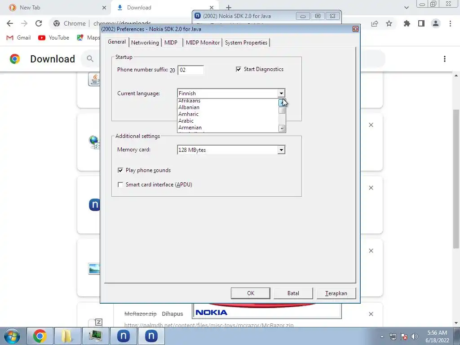Show hidden tray icons
The width and height of the screenshot is (460, 345).
click(x=382, y=336)
